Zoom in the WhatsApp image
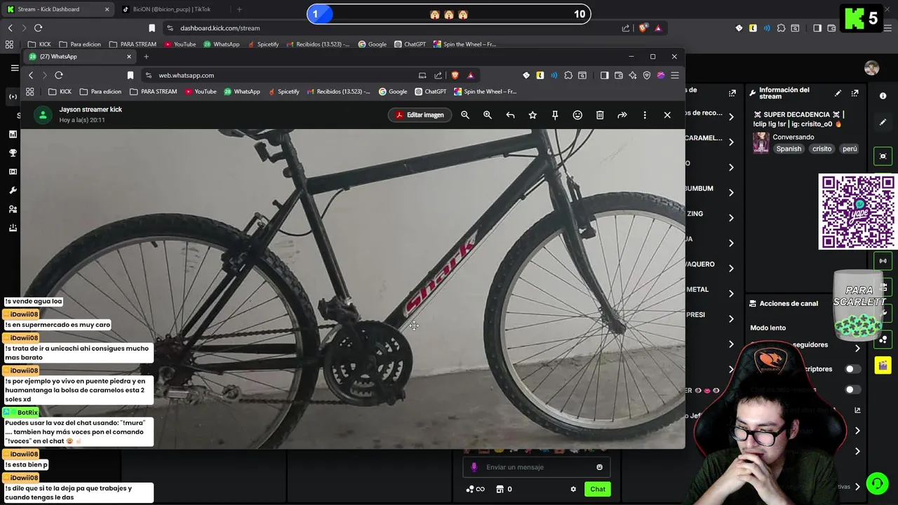 (x=488, y=115)
